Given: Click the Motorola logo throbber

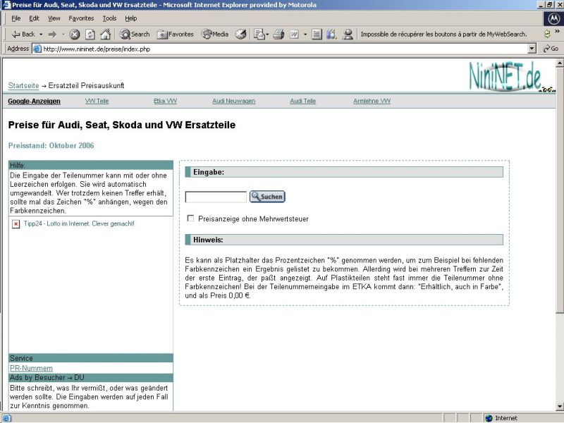Looking at the screenshot, I should point(553,19).
